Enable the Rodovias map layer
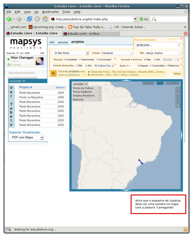This screenshot has width=193, height=242. coord(100,100)
